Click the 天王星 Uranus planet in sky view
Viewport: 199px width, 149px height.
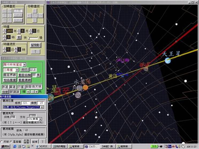[x=168, y=61]
